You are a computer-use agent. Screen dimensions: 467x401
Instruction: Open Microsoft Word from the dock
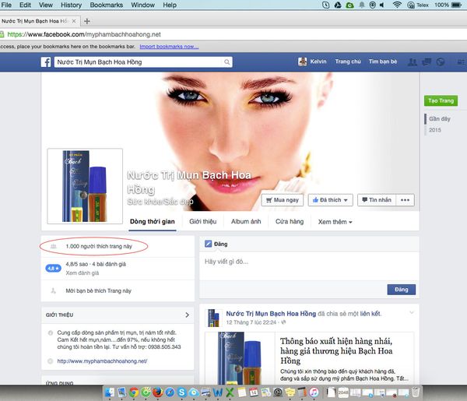218,392
